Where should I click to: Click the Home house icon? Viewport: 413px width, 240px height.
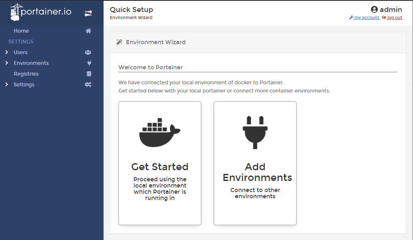(88, 31)
